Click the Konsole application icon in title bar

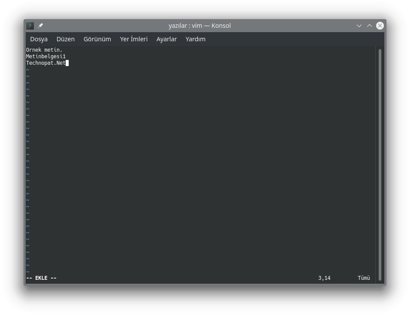pyautogui.click(x=29, y=25)
